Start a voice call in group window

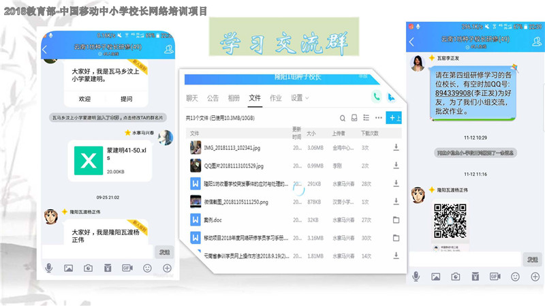376,97
